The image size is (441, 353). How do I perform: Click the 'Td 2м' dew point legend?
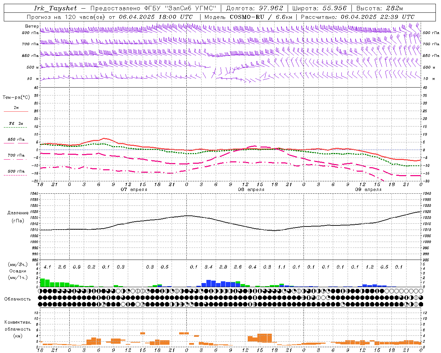16,123
